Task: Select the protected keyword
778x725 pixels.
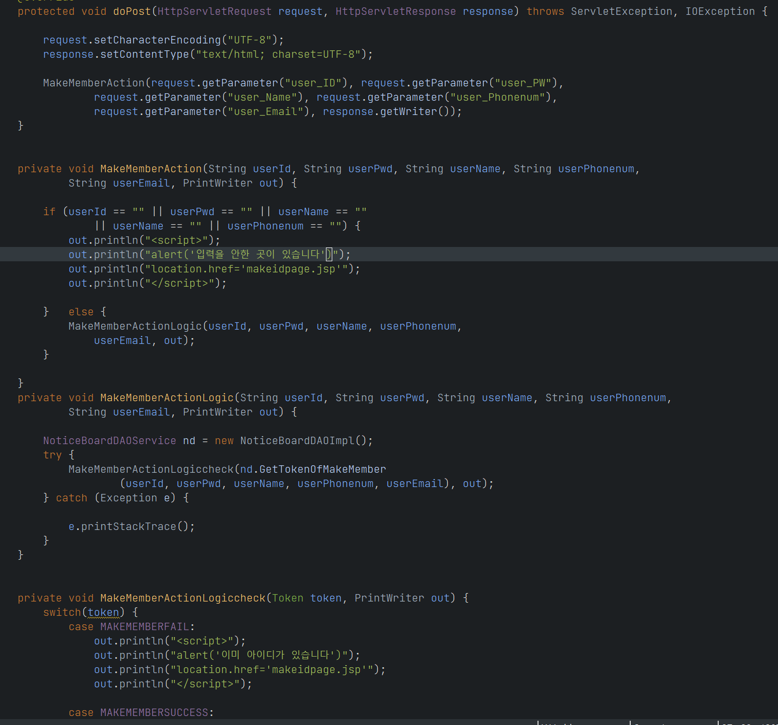Action: coord(46,11)
